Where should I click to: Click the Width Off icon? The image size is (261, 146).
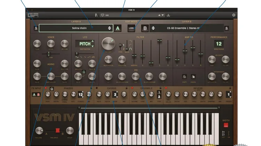223,133
